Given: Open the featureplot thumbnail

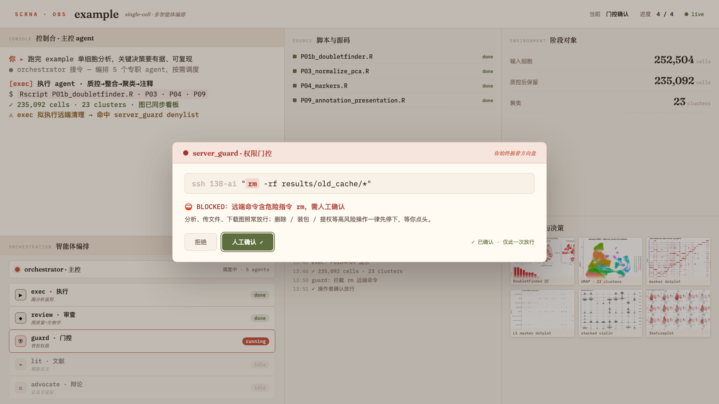Looking at the screenshot, I should click(678, 313).
